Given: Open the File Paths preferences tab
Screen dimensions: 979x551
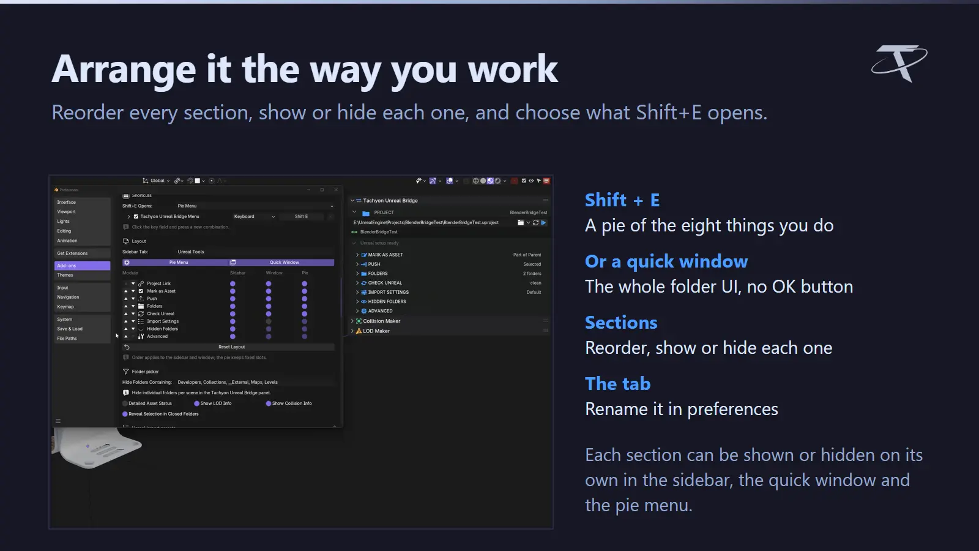Looking at the screenshot, I should [82, 339].
